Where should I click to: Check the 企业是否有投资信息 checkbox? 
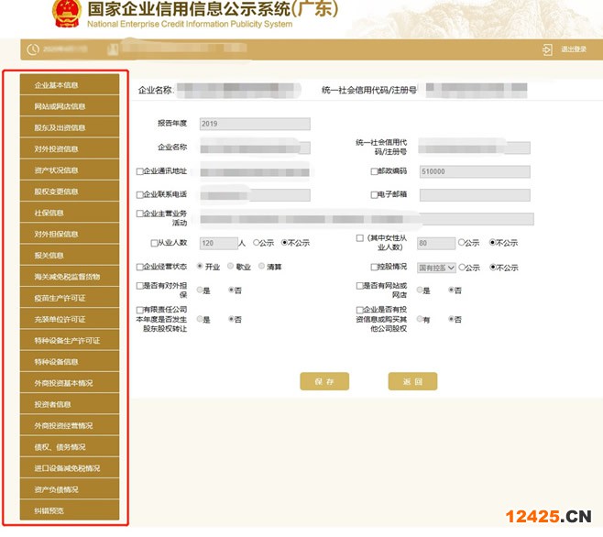(x=359, y=310)
